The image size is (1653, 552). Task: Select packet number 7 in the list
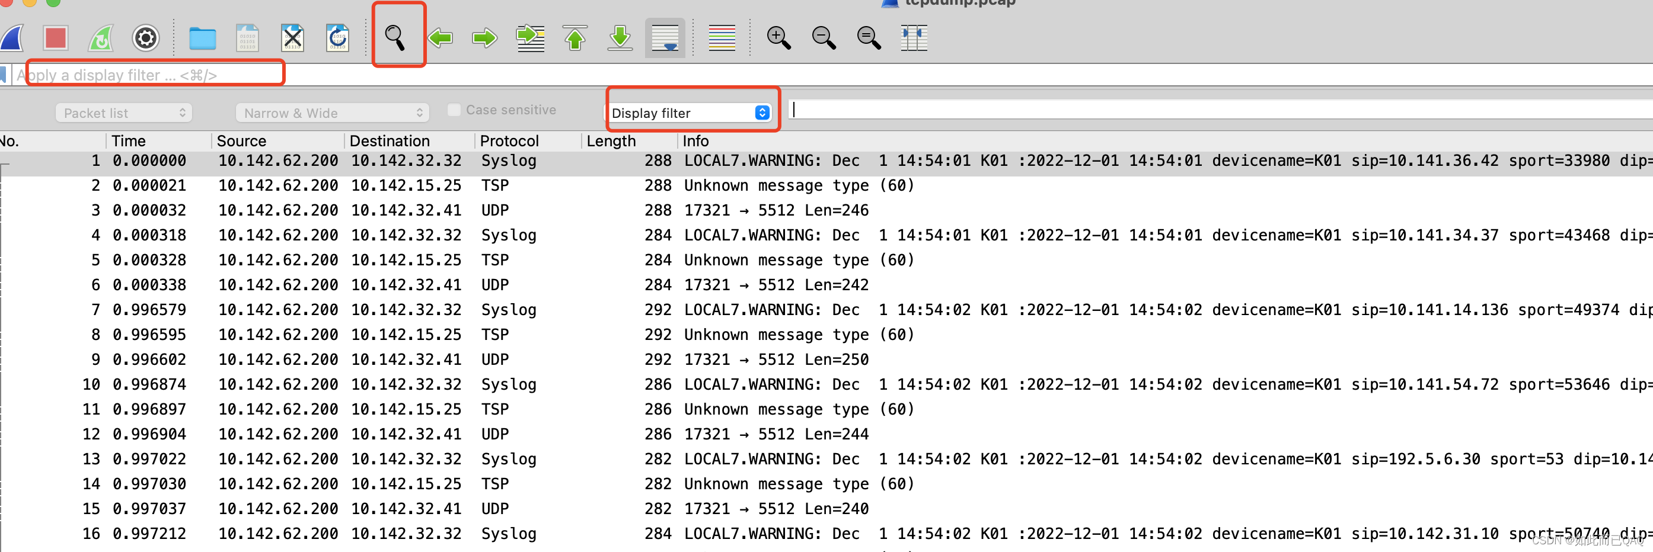[385, 310]
